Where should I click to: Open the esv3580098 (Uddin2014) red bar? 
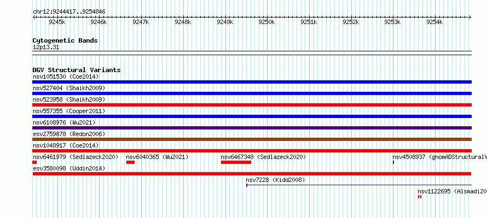coord(252,174)
